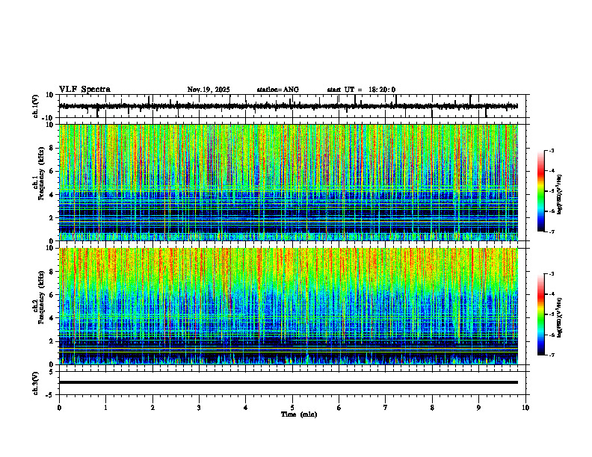Click the ch.2 color bar log(PSD) unit label
Screen dimensions: 592x457
(560, 317)
